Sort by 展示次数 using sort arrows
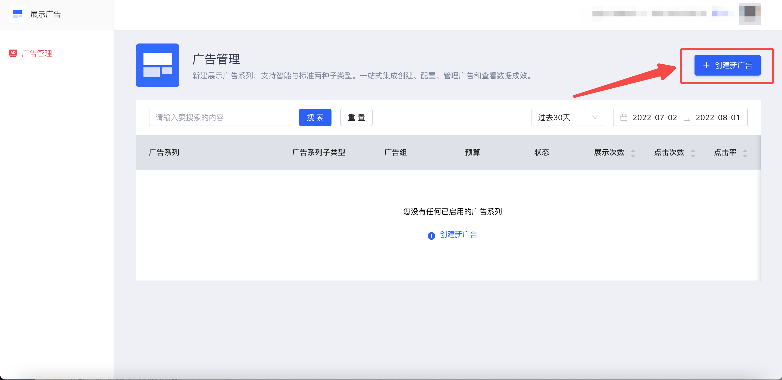 pos(633,153)
